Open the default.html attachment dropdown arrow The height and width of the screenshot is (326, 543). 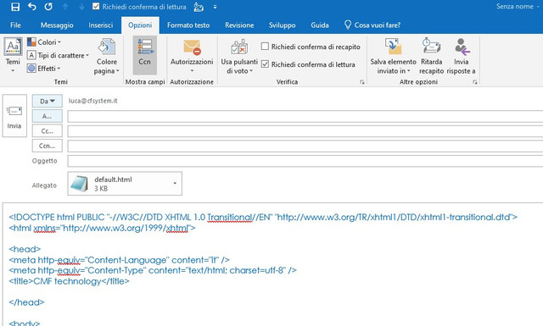point(175,183)
